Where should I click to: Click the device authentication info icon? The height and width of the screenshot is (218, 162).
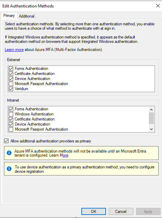[9, 169]
